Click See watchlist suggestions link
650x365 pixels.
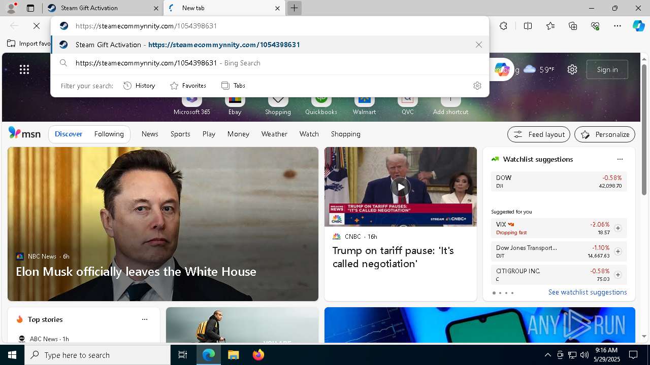point(588,292)
